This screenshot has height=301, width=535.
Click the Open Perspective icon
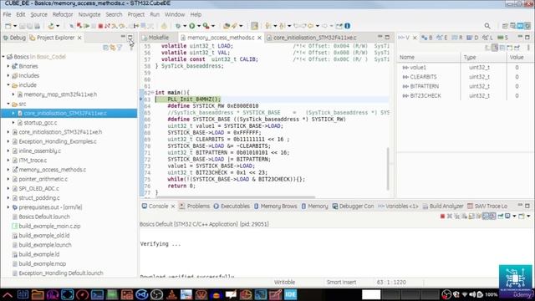(505, 26)
